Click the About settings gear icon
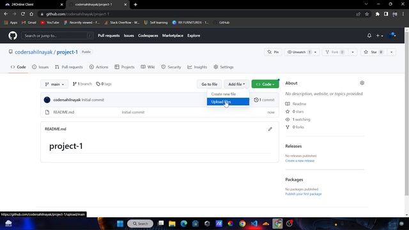409x230 pixels. point(362,83)
